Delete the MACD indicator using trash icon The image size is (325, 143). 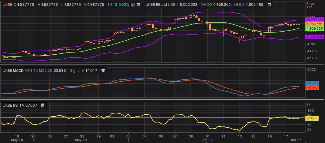[103, 71]
